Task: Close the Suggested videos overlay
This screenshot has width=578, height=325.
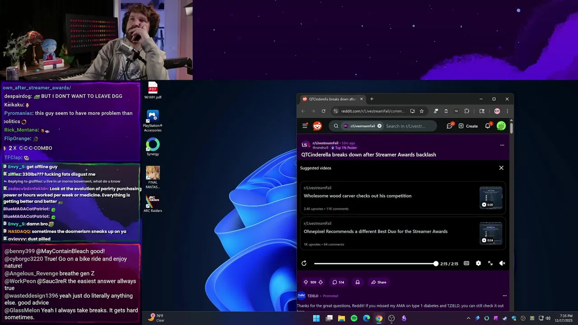Action: (501, 168)
